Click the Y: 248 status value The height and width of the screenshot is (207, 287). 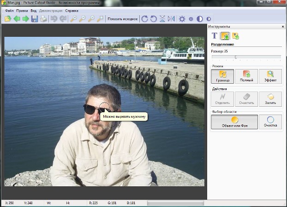(x=28, y=203)
